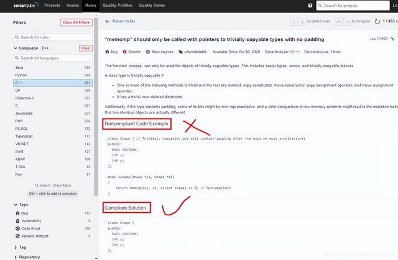Screen dimensions: 398x260
Task: Click the Search for languages field
Action: (x=53, y=58)
